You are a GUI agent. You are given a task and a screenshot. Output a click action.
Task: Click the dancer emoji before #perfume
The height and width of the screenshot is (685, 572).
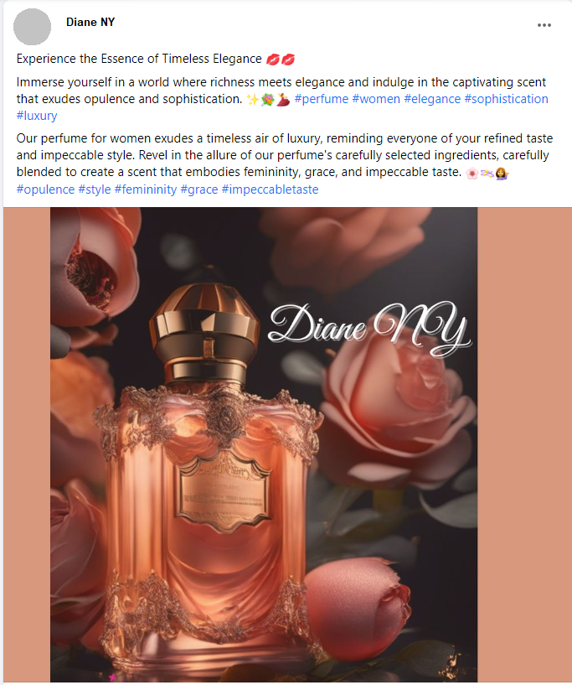tap(283, 100)
